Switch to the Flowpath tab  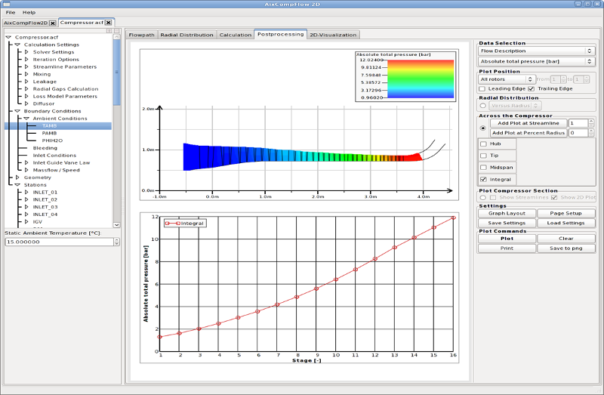tap(140, 35)
